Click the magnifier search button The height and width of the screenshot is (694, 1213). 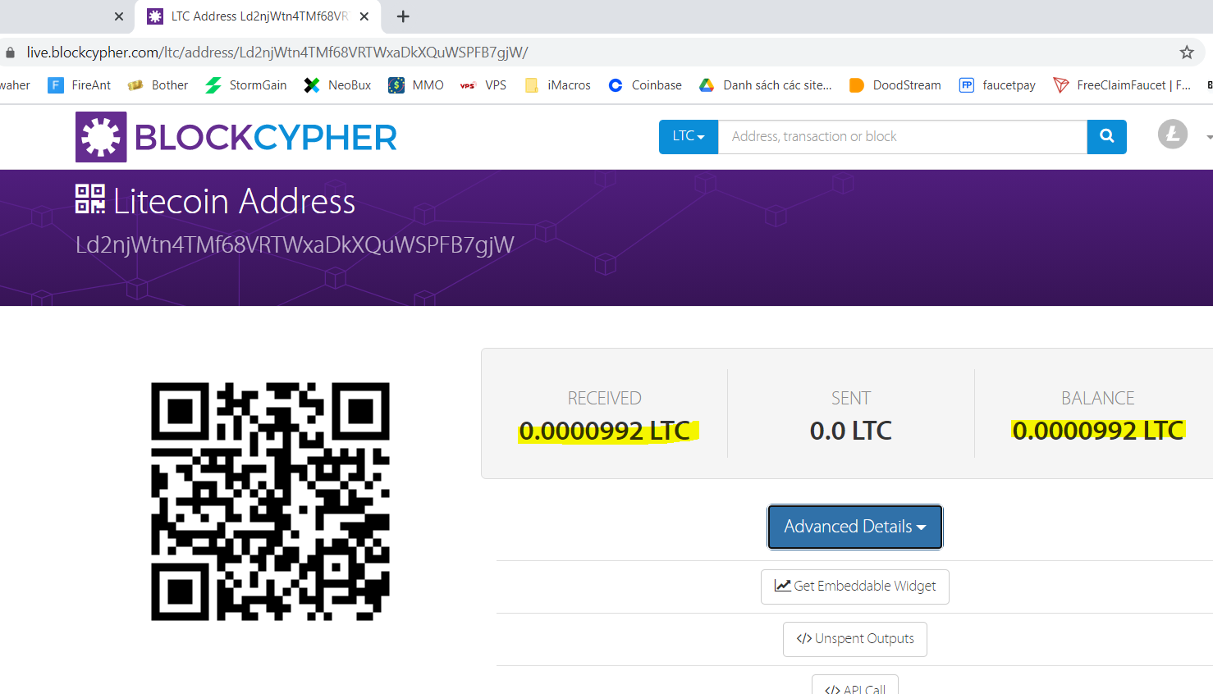[x=1106, y=137]
